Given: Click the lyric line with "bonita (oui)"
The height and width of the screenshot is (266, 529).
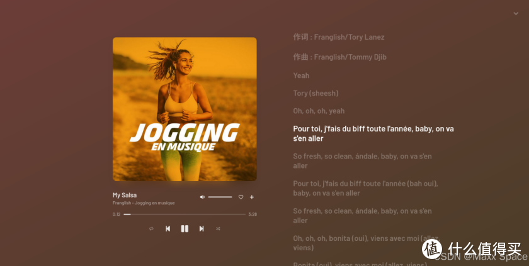Looking at the screenshot, I should pyautogui.click(x=367, y=243).
